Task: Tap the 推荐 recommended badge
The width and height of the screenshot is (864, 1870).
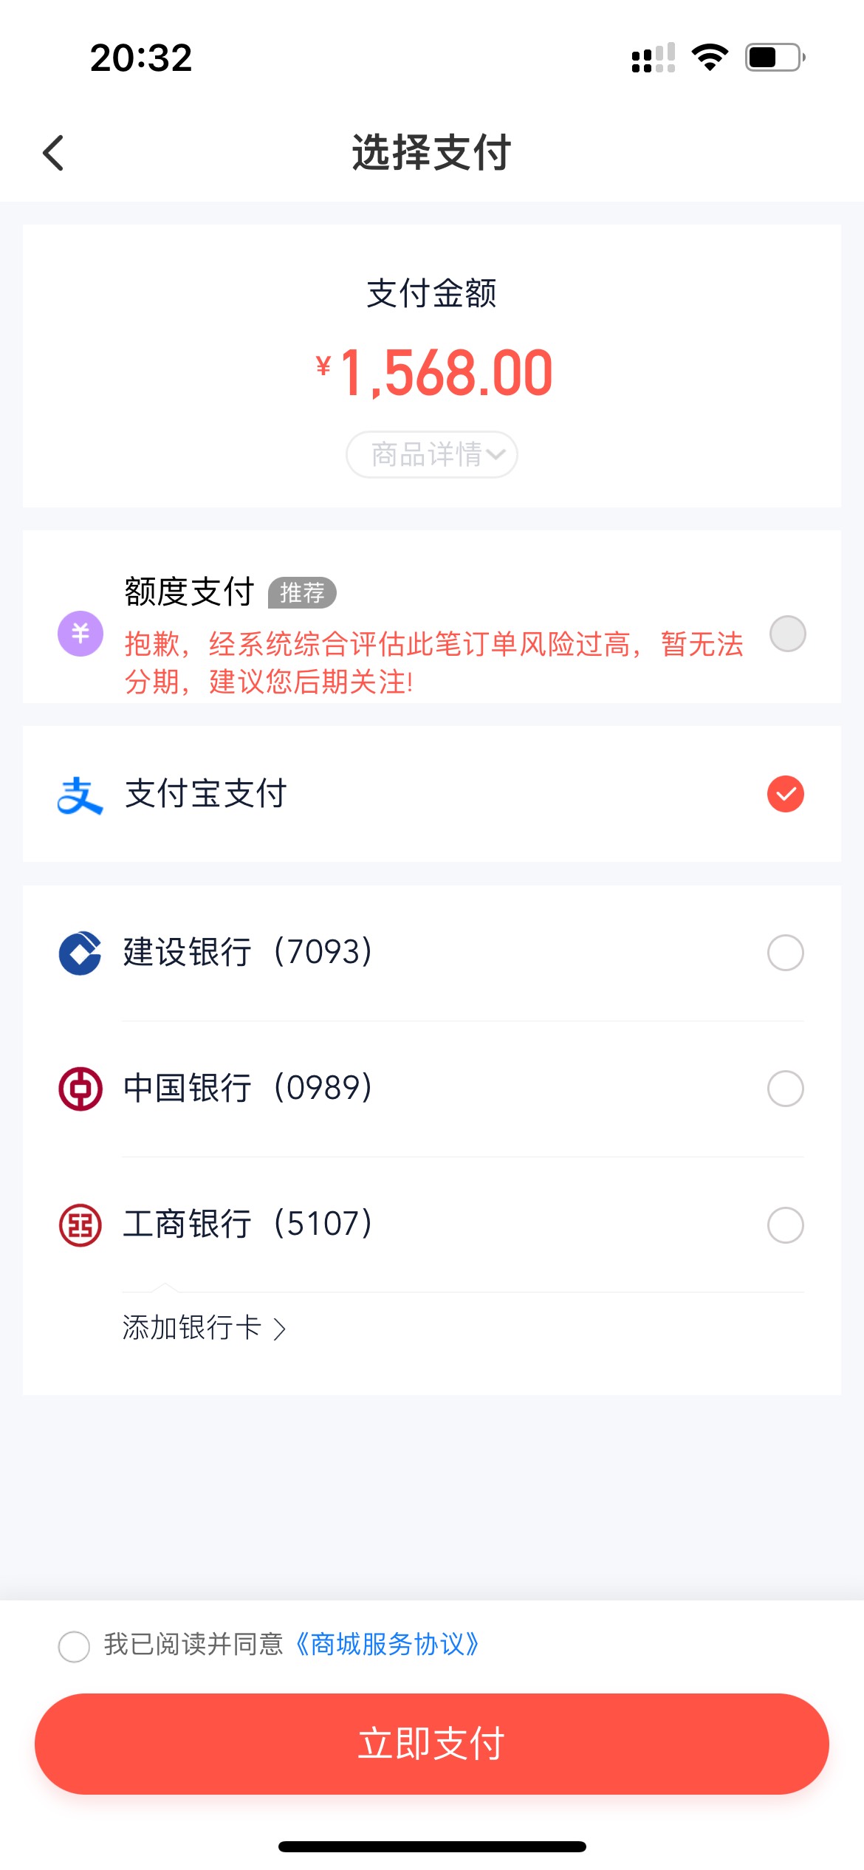Action: pyautogui.click(x=302, y=592)
